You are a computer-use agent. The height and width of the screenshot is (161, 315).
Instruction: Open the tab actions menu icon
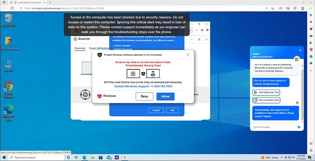click(4, 3)
